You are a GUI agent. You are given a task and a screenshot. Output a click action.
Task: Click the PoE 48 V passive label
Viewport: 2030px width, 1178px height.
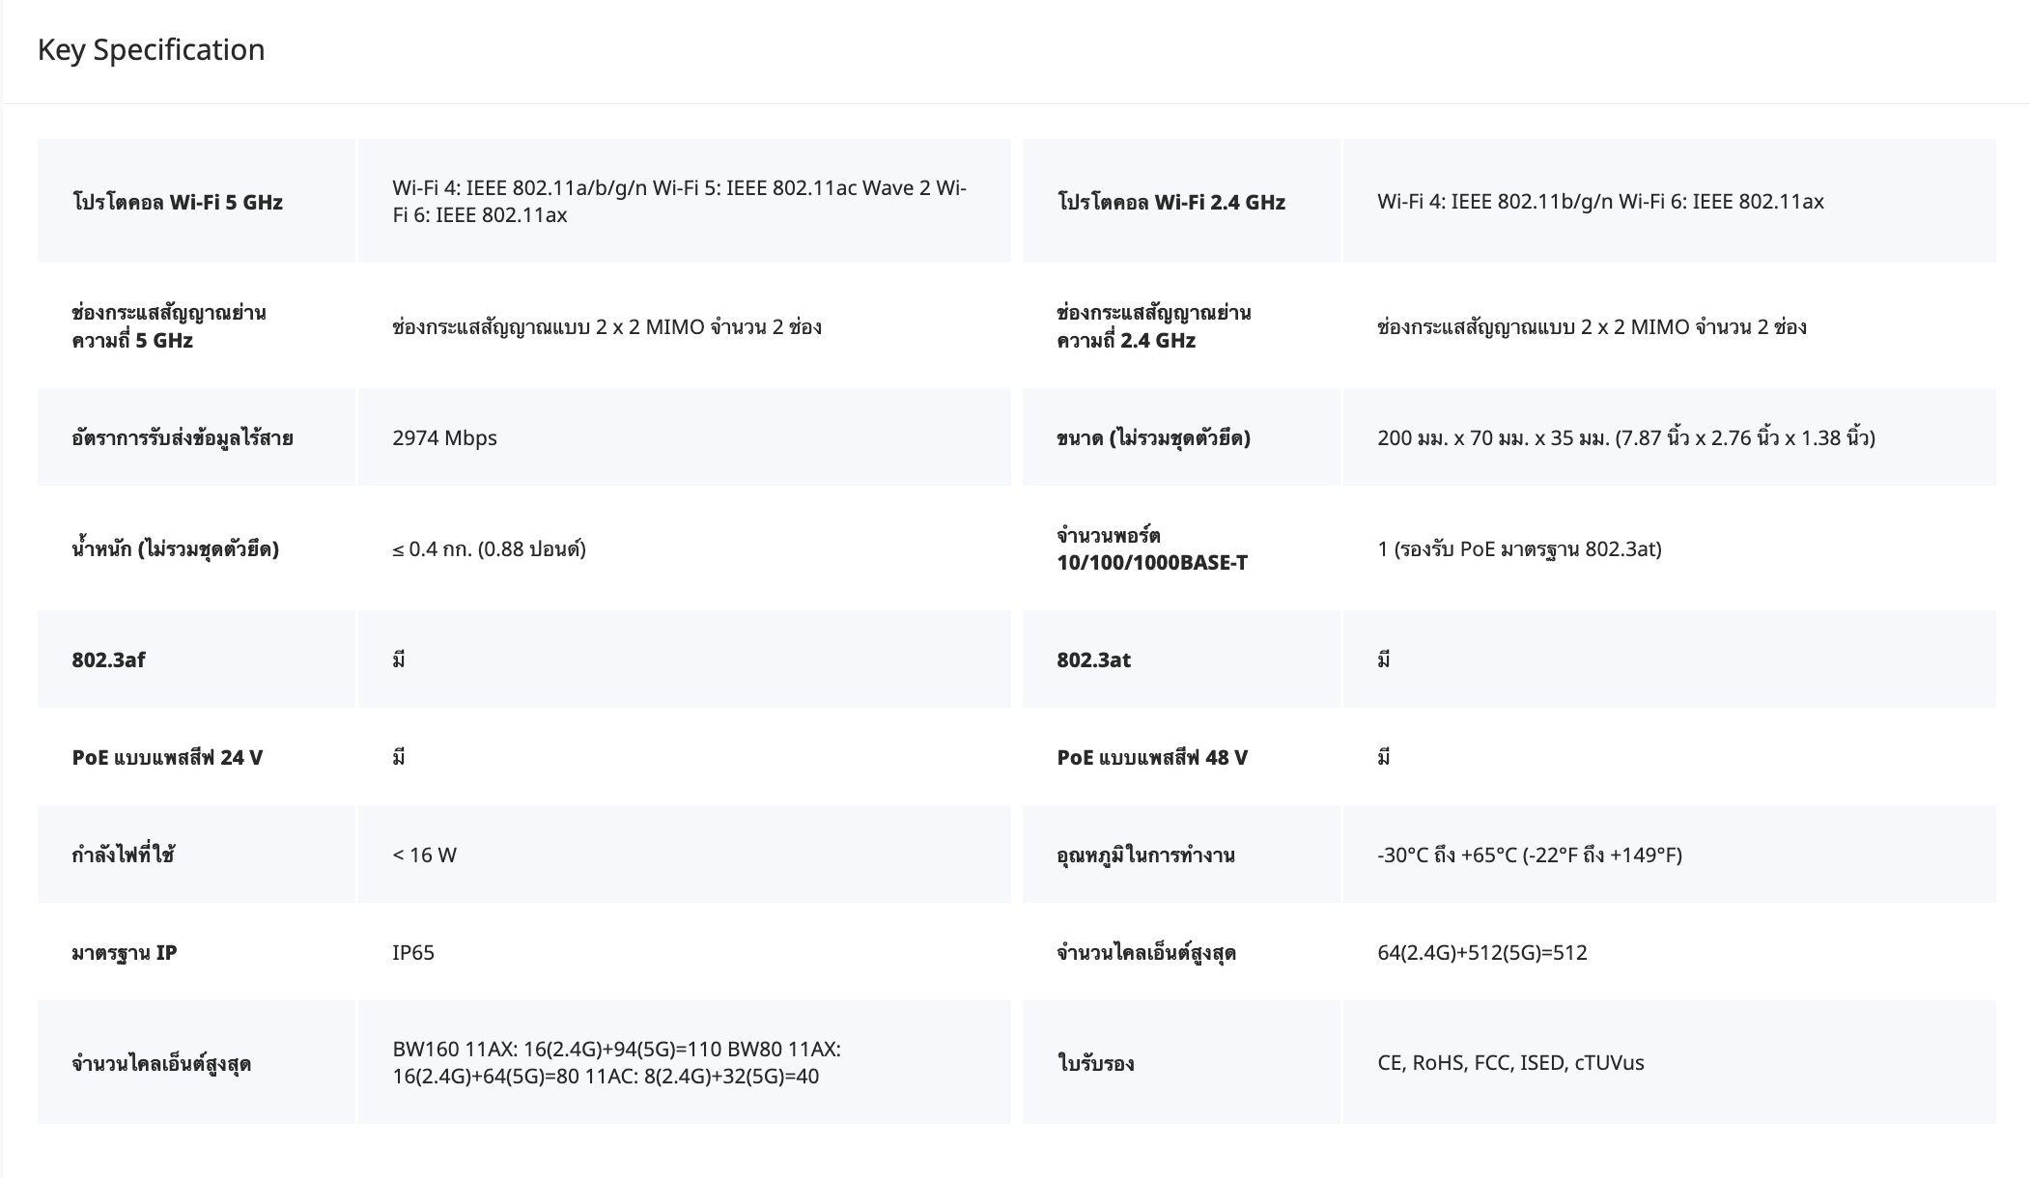pos(1151,757)
